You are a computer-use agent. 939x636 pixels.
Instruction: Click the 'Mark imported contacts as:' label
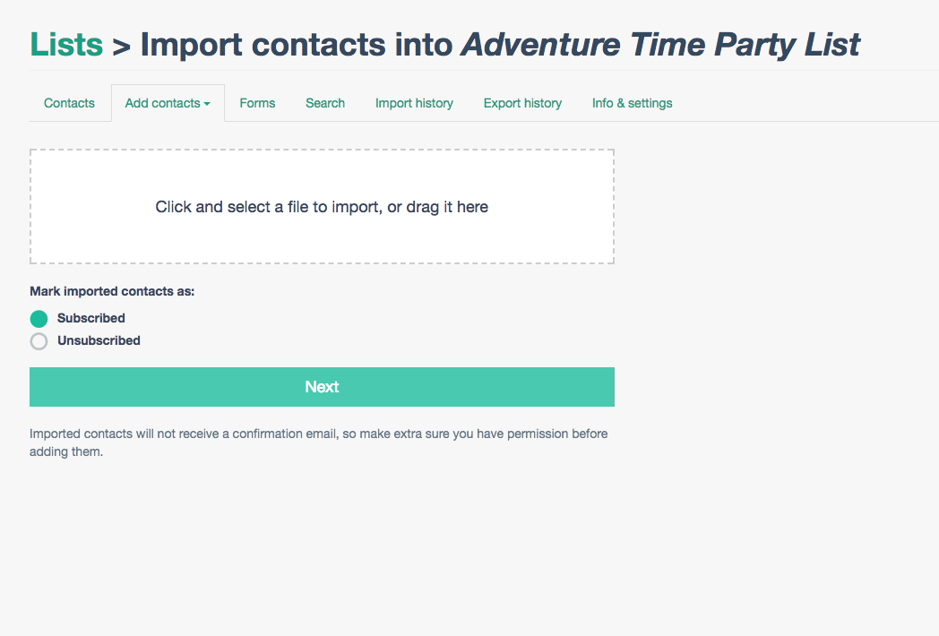coord(112,291)
